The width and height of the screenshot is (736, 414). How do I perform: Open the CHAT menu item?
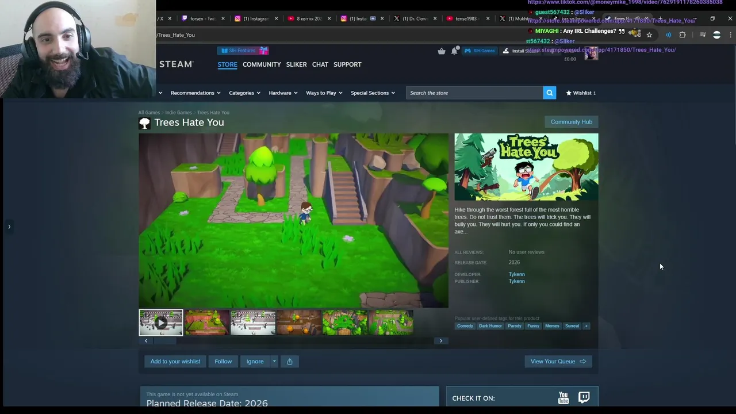click(x=320, y=64)
